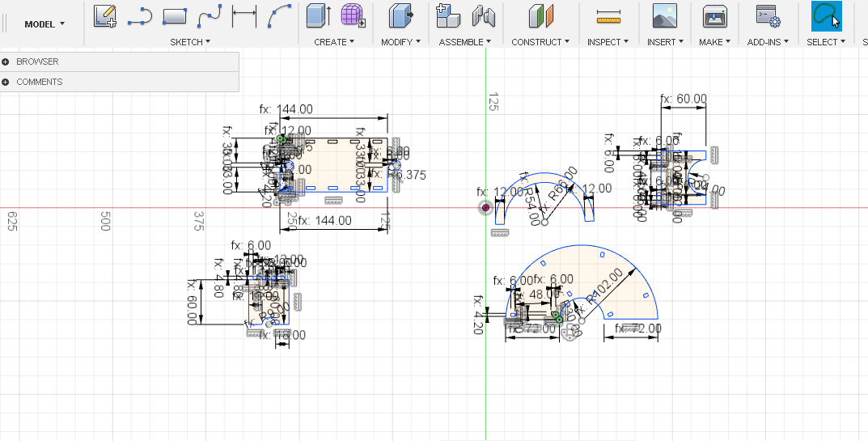
Task: Click the Measure ruler icon
Action: tap(608, 17)
